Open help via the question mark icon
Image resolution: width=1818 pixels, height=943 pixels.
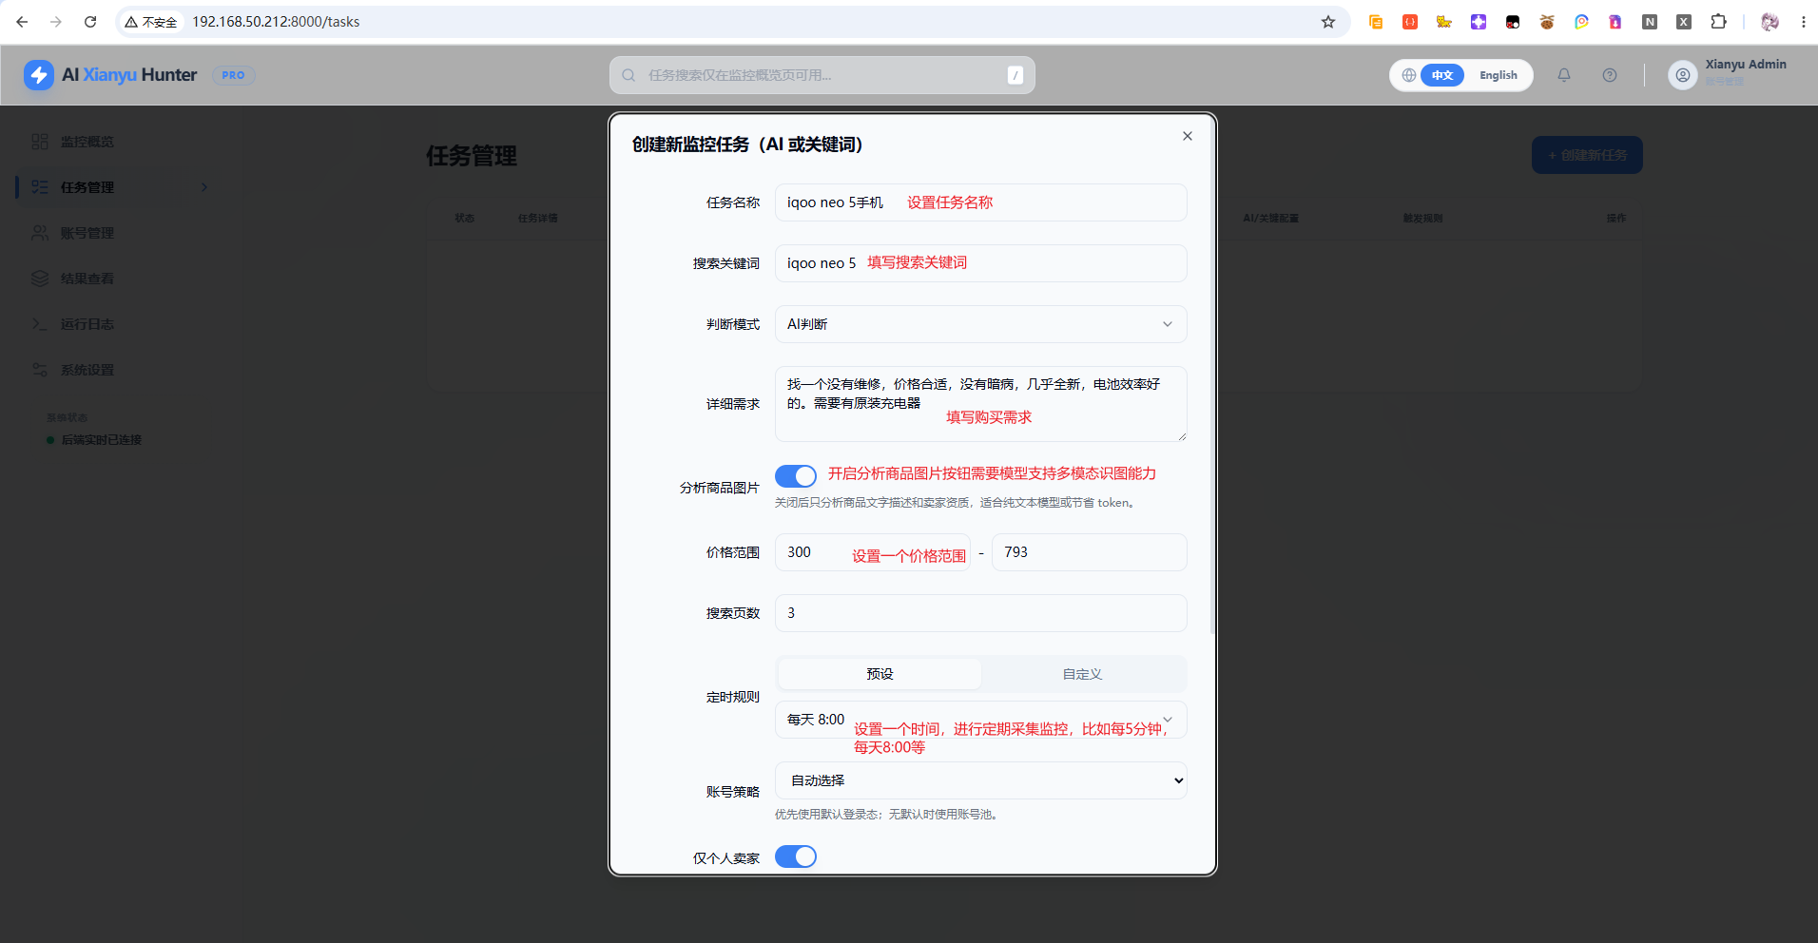tap(1610, 75)
